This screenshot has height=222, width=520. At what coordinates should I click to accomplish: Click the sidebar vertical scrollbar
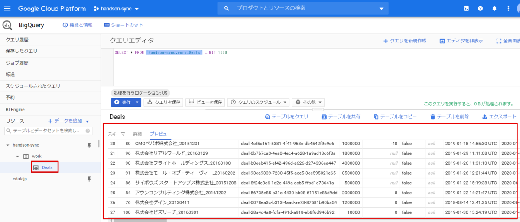[x=99, y=143]
